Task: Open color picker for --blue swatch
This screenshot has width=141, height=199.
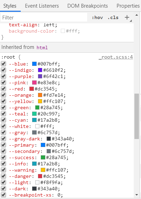Action: point(34,64)
